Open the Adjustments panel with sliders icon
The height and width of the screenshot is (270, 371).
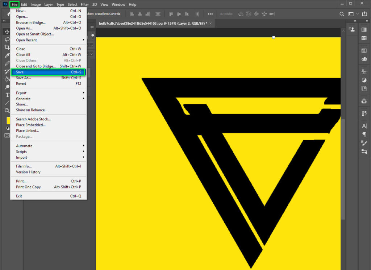tap(364, 71)
